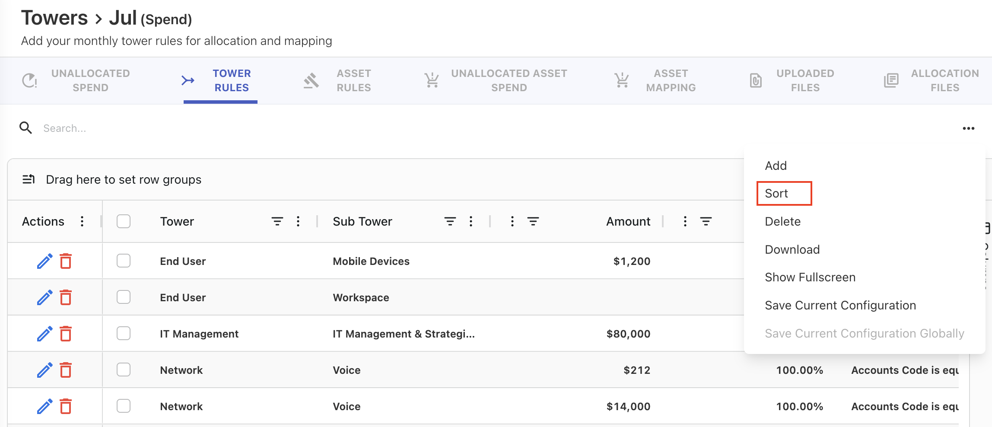
Task: Click trash icon for Network Voice $212 row
Action: tap(66, 370)
